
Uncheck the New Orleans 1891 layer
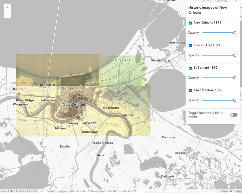coord(190,23)
